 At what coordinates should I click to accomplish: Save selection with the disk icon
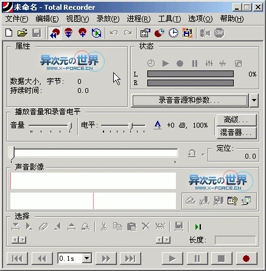pos(179,227)
